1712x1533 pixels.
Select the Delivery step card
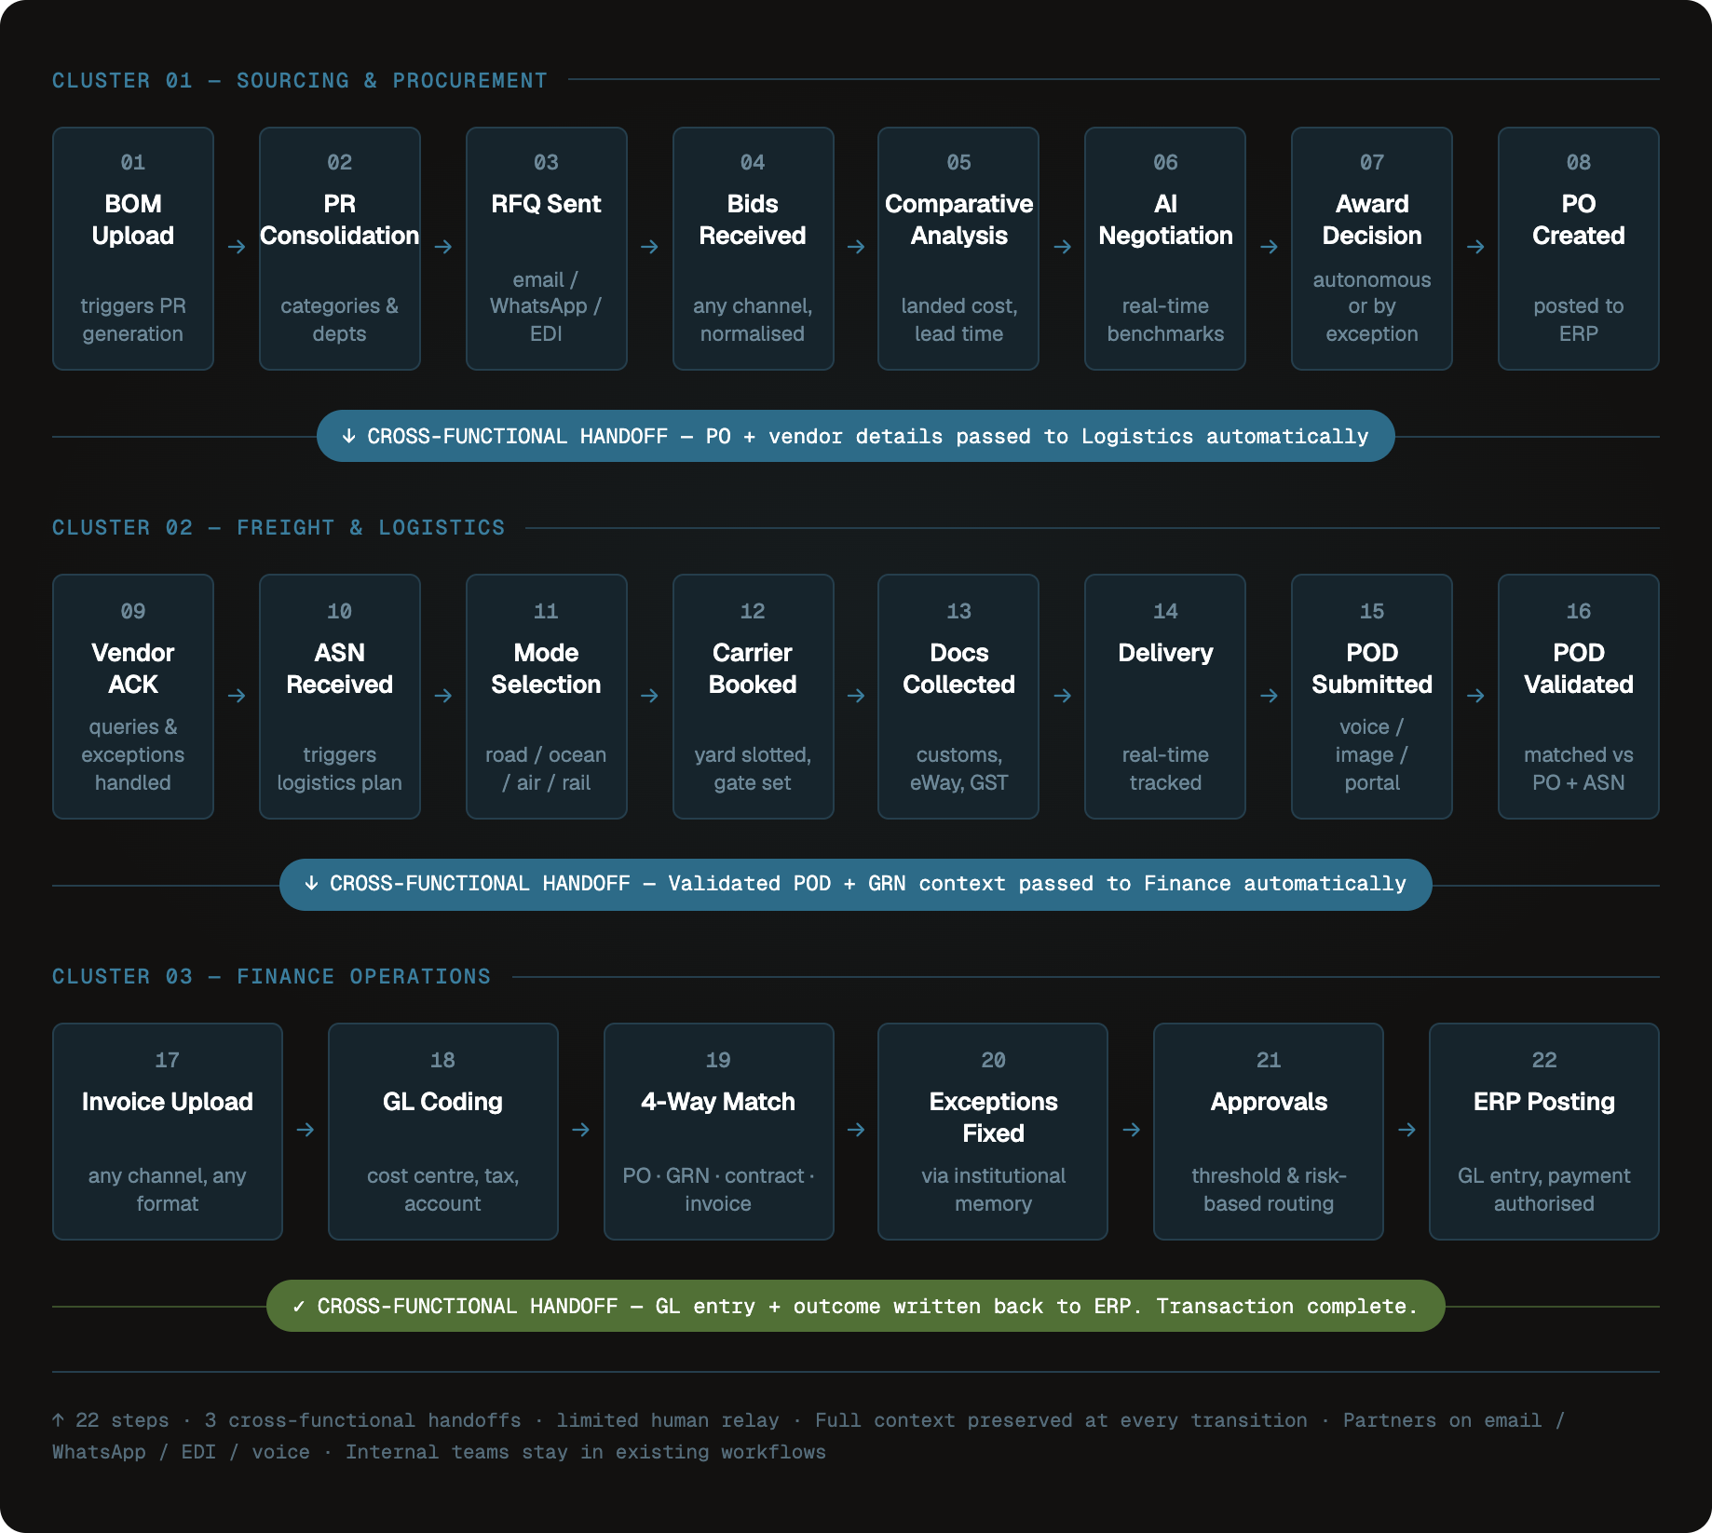point(1165,697)
